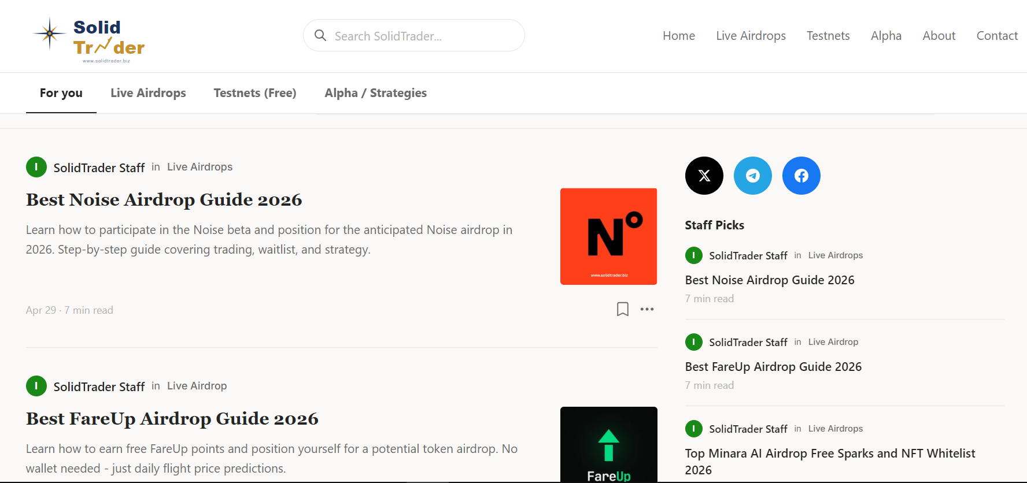The image size is (1027, 483).
Task: Click SolidTrader Staff author on FareUp feed article
Action: [x=99, y=387]
